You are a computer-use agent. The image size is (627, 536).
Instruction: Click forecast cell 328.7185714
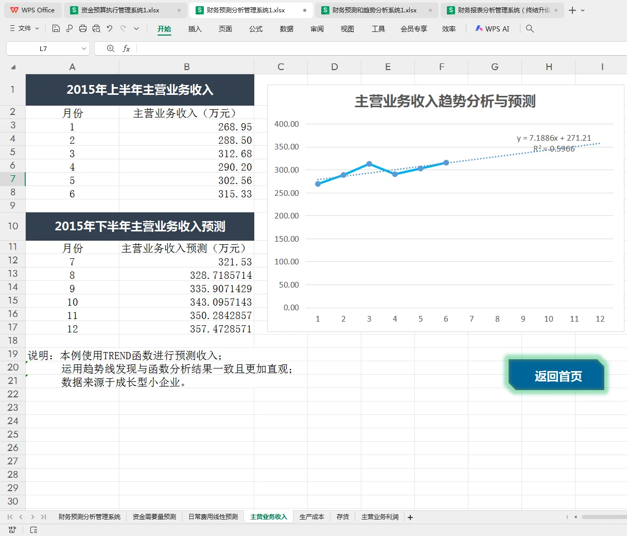(186, 275)
